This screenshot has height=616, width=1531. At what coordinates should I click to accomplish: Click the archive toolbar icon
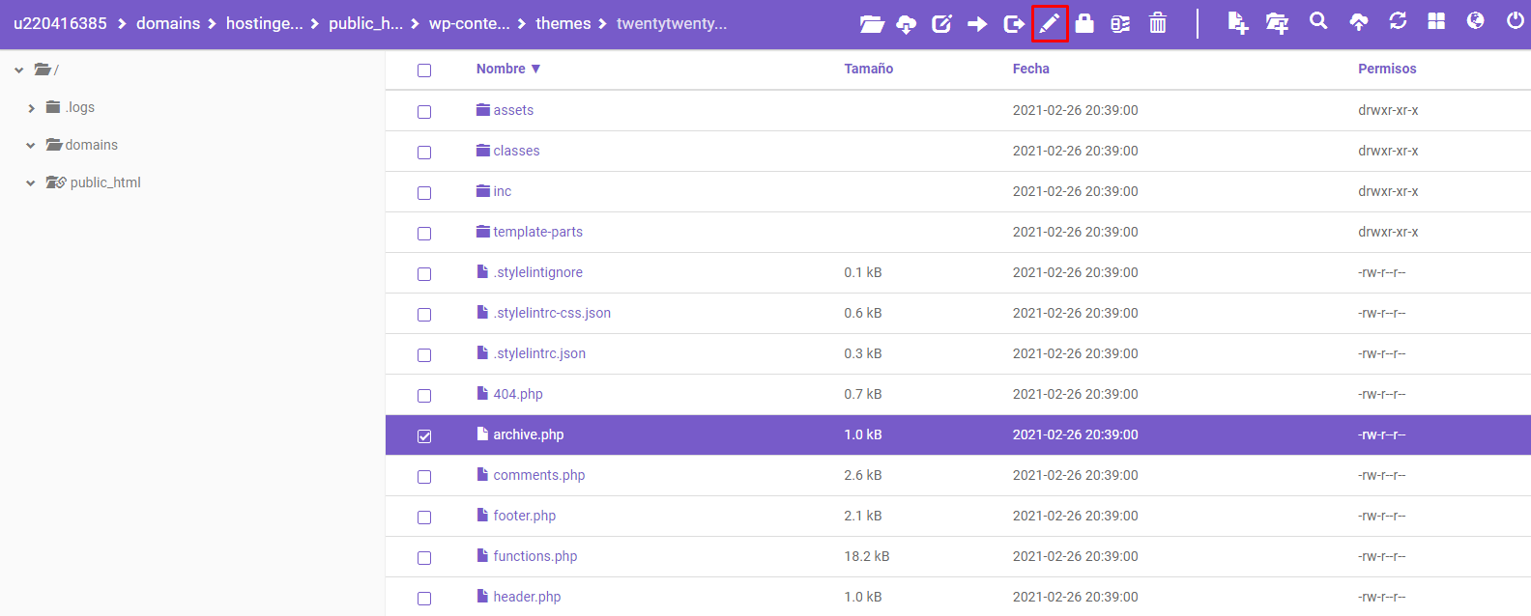pyautogui.click(x=1120, y=24)
